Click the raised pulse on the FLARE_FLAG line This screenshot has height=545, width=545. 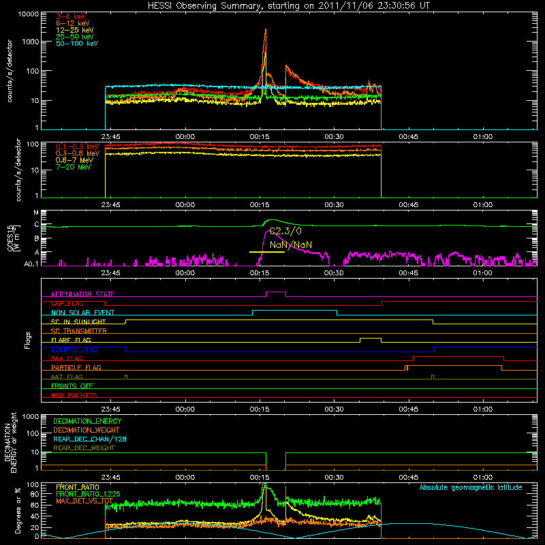371,338
